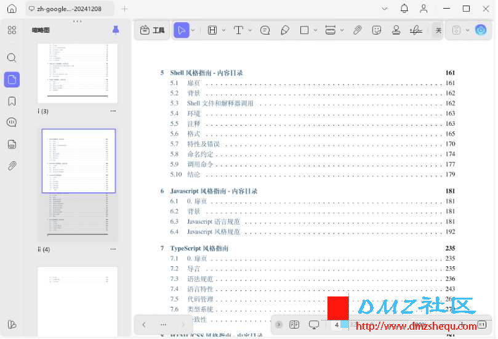Toggle the thumbnails panel in the sidebar
The image size is (498, 339).
tap(12, 80)
